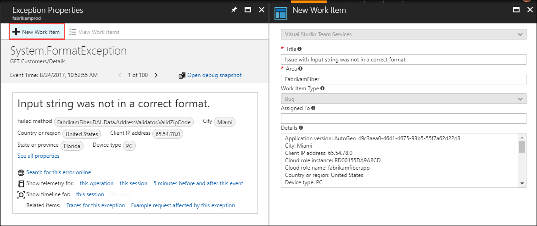Click the globe icon to search error online
Viewport: 537px width, 226px height.
21,173
